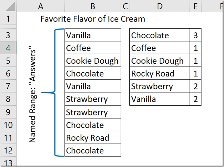Select cell B12 containing 'Chocolate'
The image size is (224, 167).
[93, 151]
